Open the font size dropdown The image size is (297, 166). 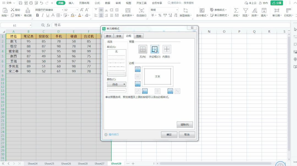77,10
